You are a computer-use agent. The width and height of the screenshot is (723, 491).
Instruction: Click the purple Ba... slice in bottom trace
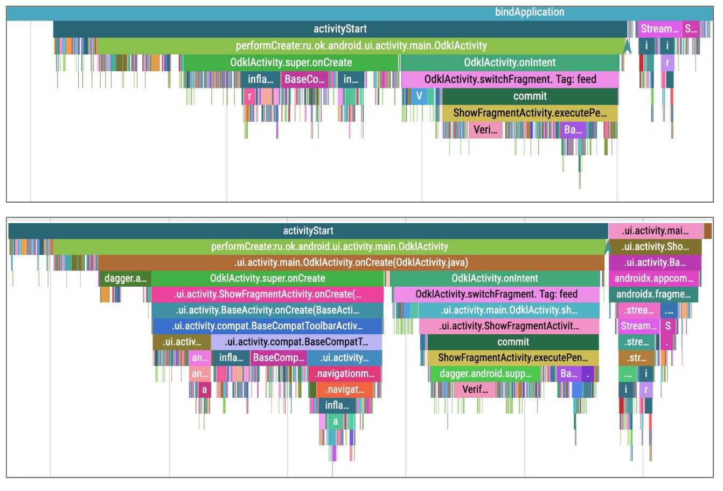[569, 374]
